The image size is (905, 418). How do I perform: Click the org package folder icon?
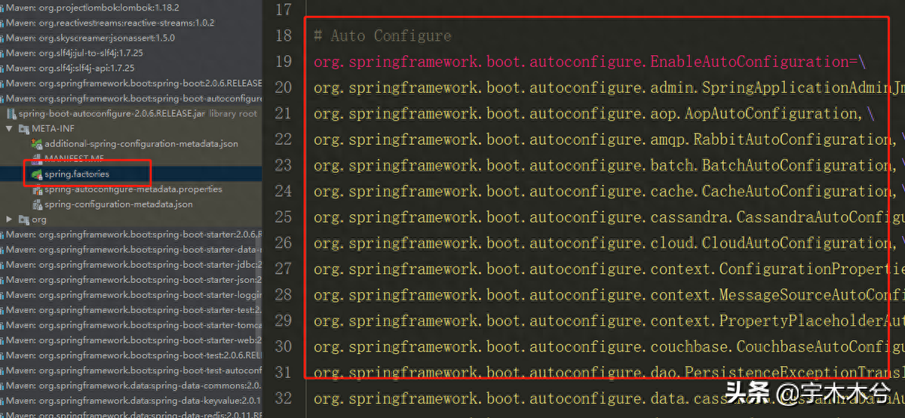[x=23, y=220]
